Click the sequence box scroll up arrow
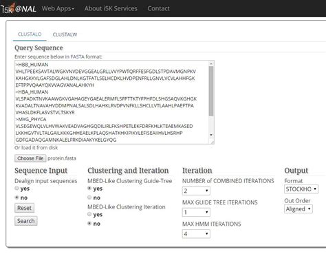The image size is (326, 254). pyautogui.click(x=211, y=63)
